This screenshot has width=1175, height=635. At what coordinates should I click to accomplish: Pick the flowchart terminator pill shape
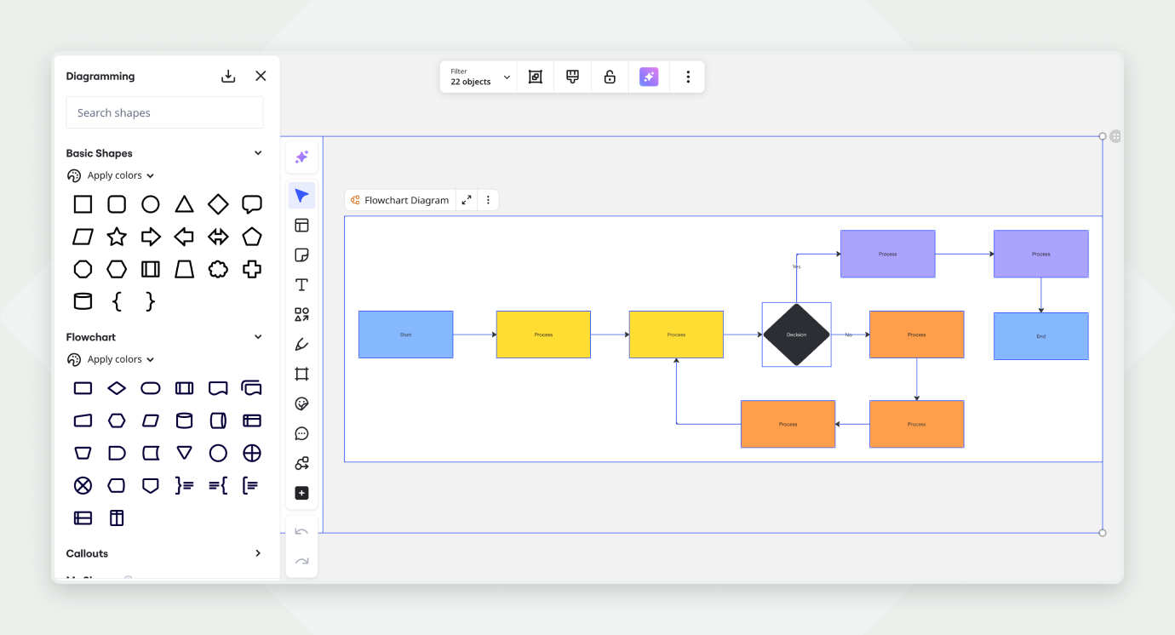coord(151,388)
